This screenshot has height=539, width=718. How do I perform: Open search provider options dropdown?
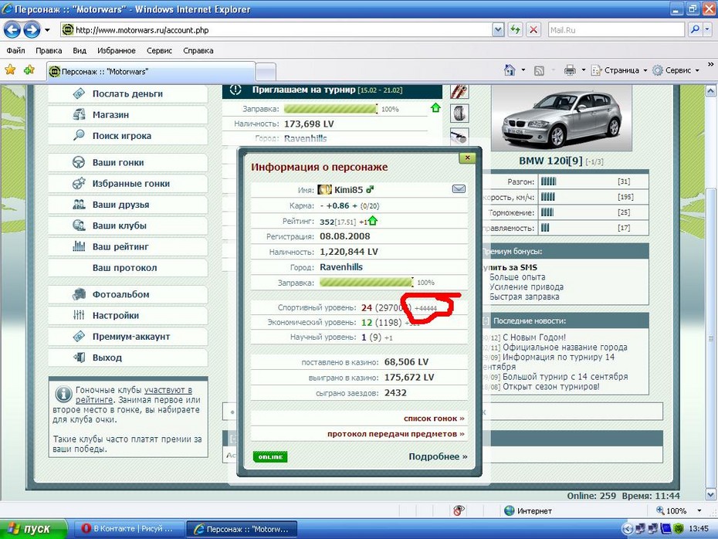click(707, 30)
